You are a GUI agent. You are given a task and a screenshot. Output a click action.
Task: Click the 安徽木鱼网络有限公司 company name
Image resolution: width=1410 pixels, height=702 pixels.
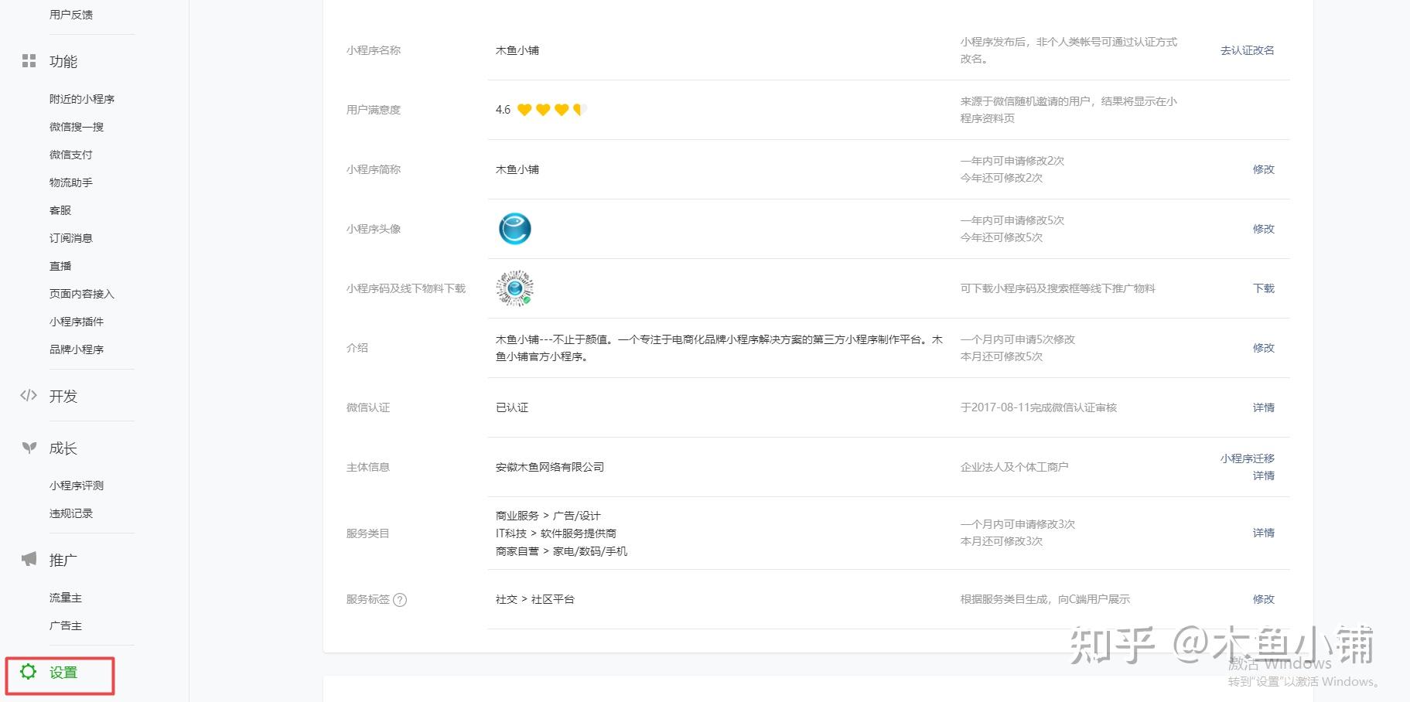point(550,467)
